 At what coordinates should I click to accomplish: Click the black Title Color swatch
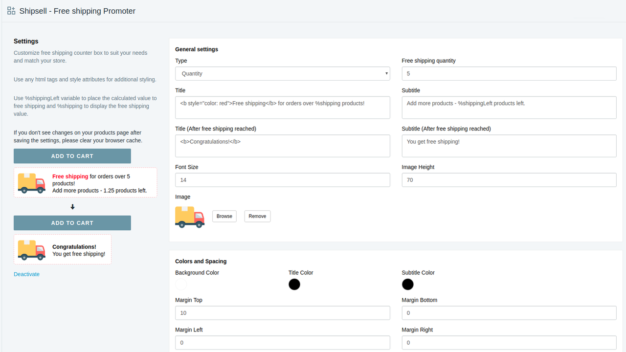click(x=294, y=284)
